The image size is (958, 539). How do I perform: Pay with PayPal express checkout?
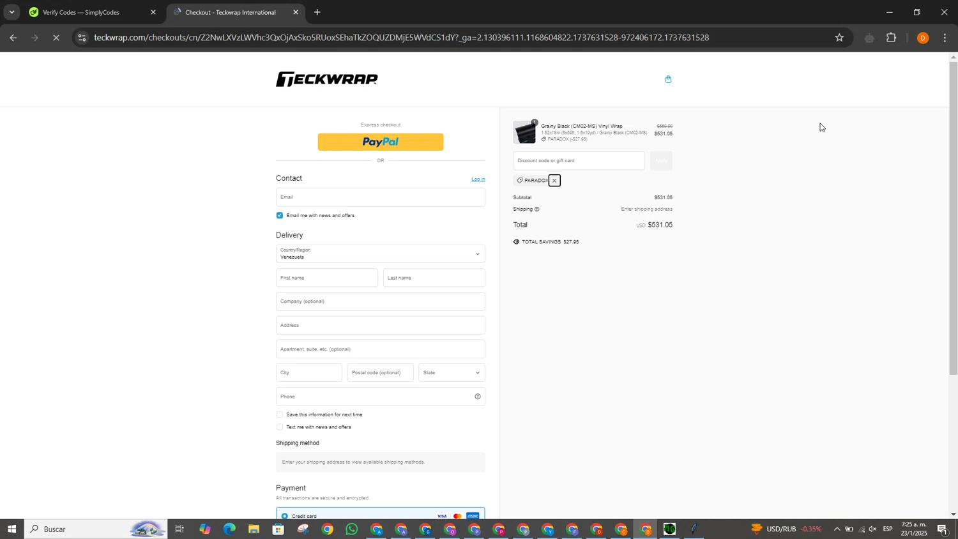pyautogui.click(x=381, y=142)
